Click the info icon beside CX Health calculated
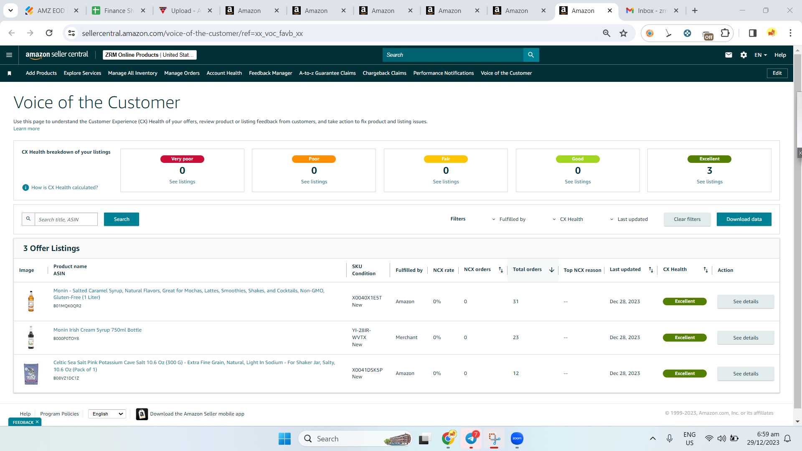This screenshot has width=802, height=451. [x=25, y=187]
